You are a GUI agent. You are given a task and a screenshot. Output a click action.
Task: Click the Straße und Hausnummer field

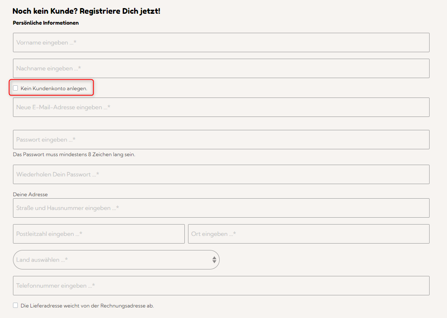[x=221, y=208]
